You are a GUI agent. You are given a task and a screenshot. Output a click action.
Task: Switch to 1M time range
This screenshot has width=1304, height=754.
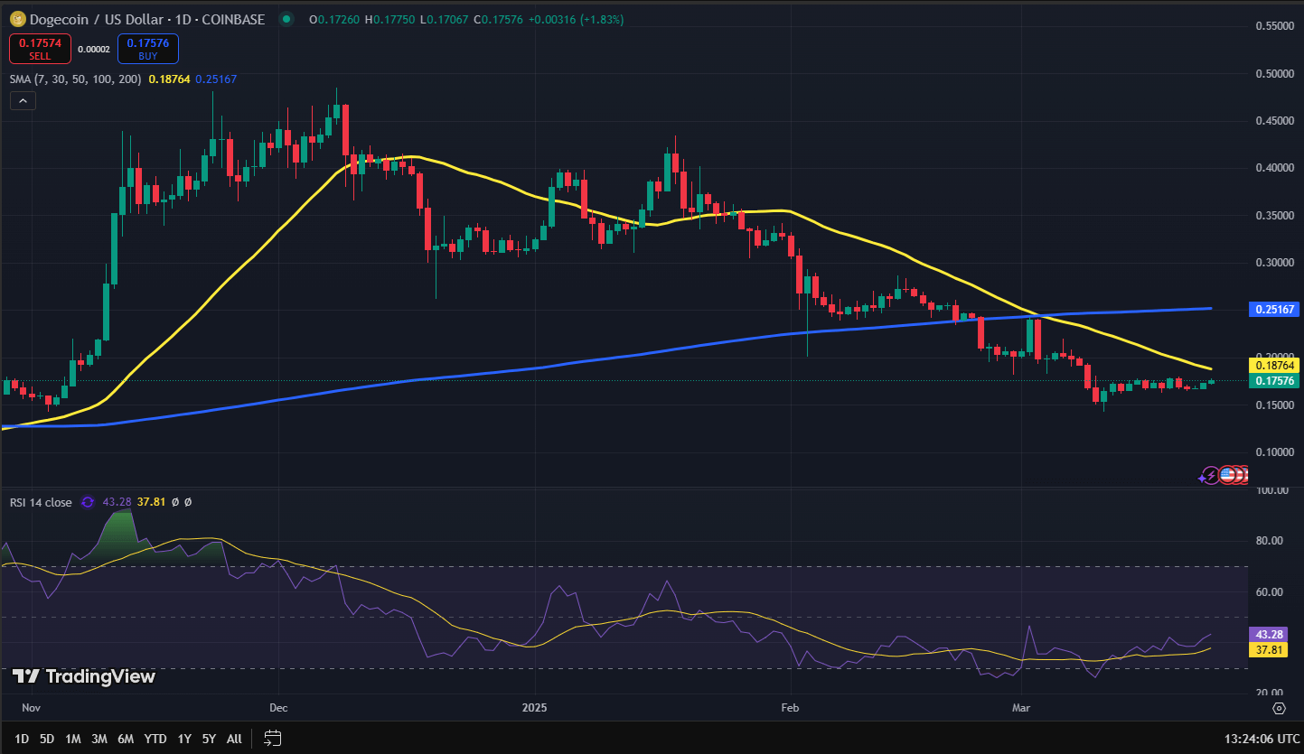click(73, 739)
